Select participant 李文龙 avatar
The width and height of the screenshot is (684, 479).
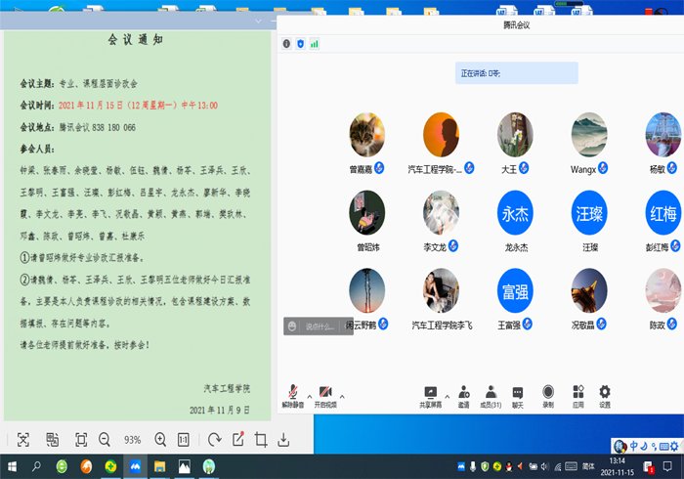441,212
